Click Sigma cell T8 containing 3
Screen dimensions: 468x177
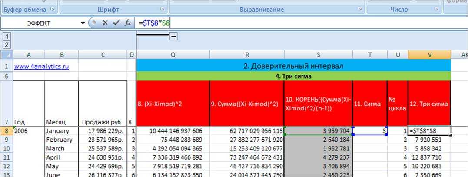tap(370, 131)
